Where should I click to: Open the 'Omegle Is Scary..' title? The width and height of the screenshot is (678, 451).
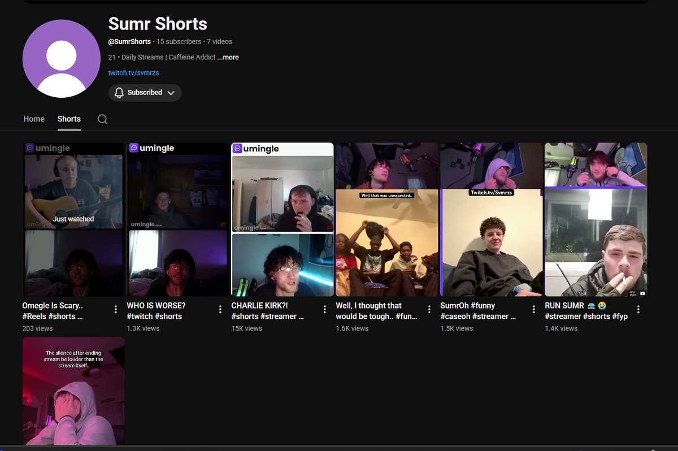point(53,311)
